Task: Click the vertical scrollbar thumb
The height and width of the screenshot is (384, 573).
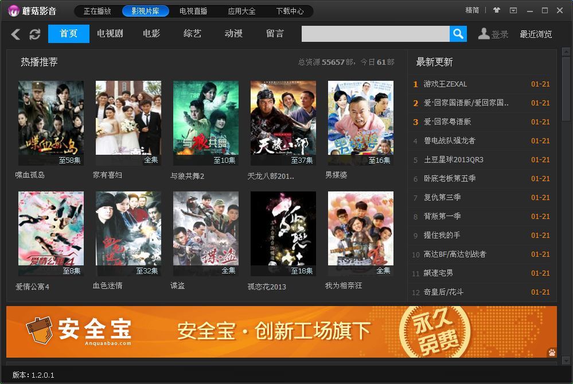Action: click(566, 89)
